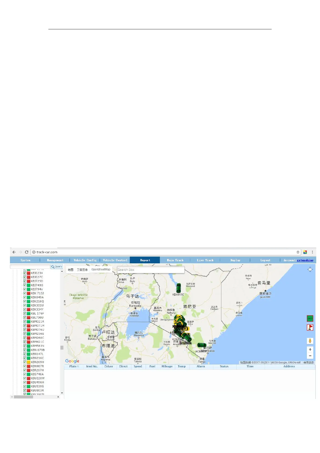Image resolution: width=320 pixels, height=453 pixels.
Task: Click the map Search Box field
Action: [151, 270]
